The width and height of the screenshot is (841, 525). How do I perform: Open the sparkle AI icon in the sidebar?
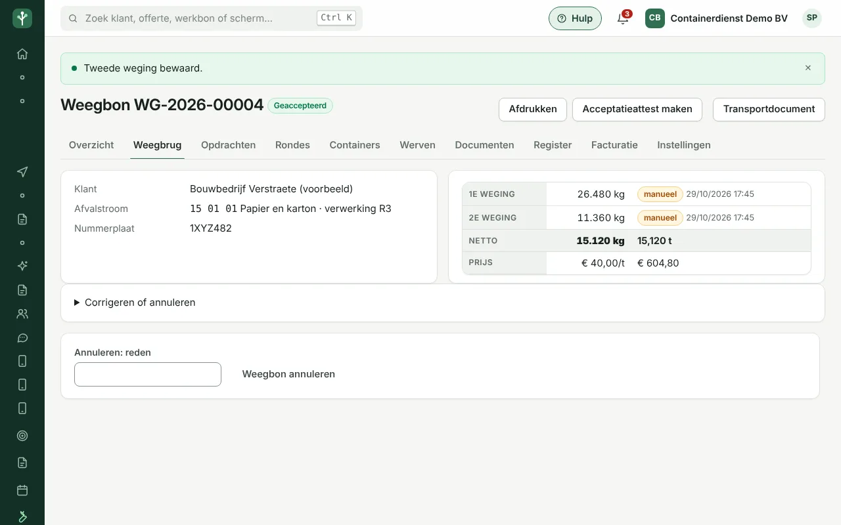click(22, 266)
